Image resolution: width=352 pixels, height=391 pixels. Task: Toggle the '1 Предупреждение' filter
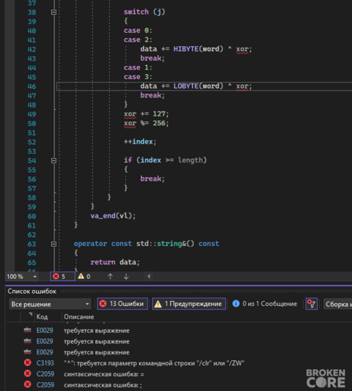pos(189,304)
